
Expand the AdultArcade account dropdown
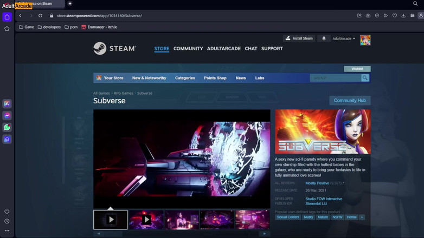[344, 39]
